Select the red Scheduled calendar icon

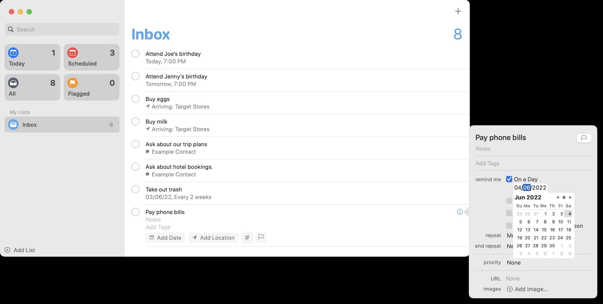coord(72,53)
